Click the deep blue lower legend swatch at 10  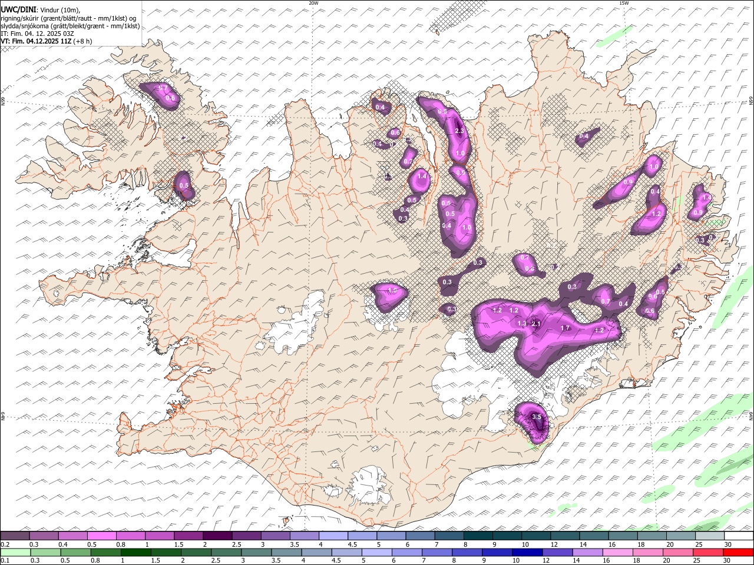(526, 552)
